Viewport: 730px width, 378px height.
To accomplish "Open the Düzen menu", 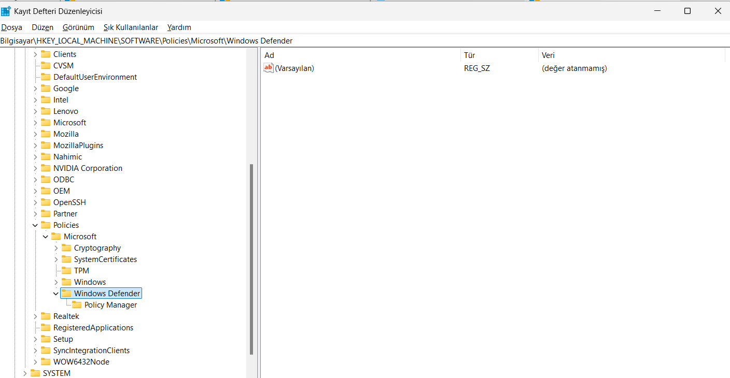I will [x=43, y=27].
